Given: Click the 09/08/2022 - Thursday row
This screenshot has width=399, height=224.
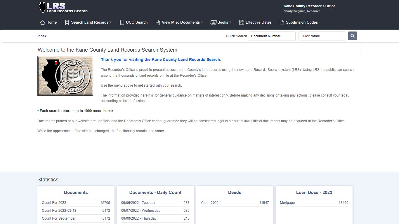Looking at the screenshot, I should 155,218.
